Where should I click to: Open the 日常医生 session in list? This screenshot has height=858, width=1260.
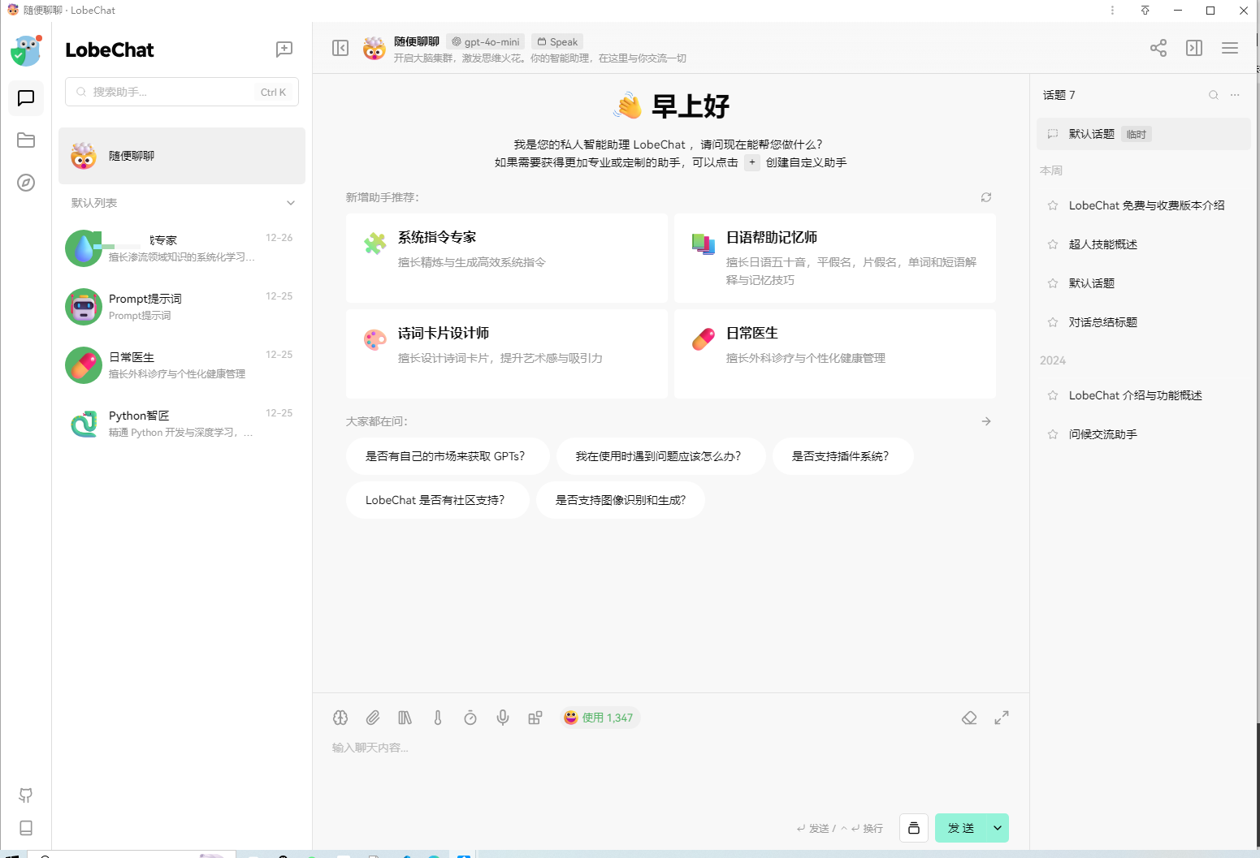coord(182,365)
